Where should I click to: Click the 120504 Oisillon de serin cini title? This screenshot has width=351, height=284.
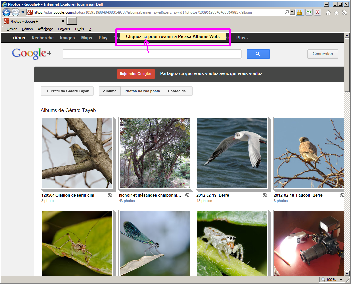tap(68, 195)
